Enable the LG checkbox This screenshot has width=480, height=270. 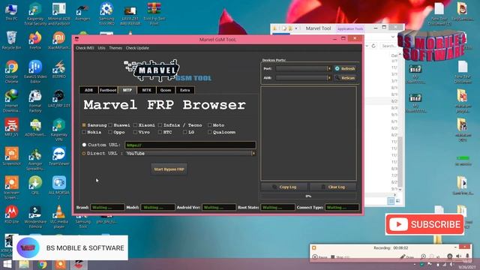tap(185, 132)
